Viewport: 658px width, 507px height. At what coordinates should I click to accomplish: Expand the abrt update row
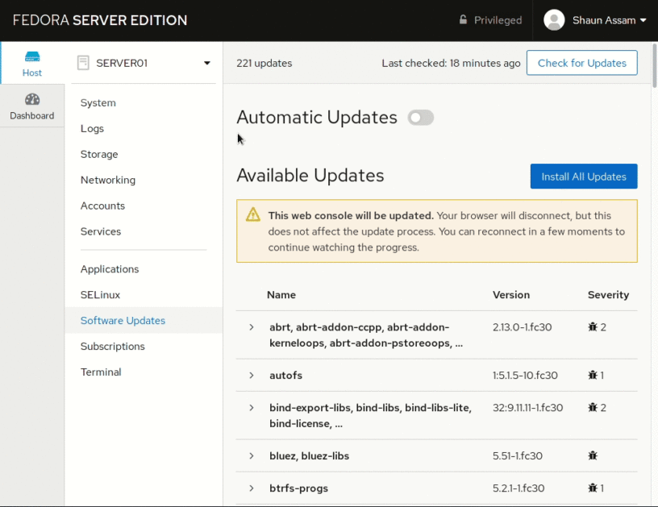coord(252,327)
